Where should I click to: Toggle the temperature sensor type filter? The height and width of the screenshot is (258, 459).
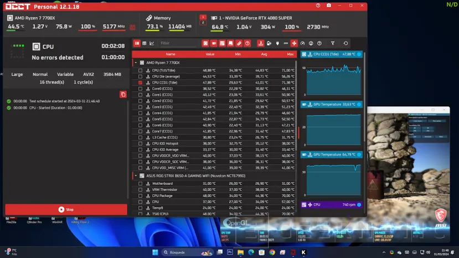(261, 43)
